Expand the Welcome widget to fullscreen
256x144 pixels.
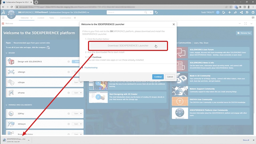[246, 24]
